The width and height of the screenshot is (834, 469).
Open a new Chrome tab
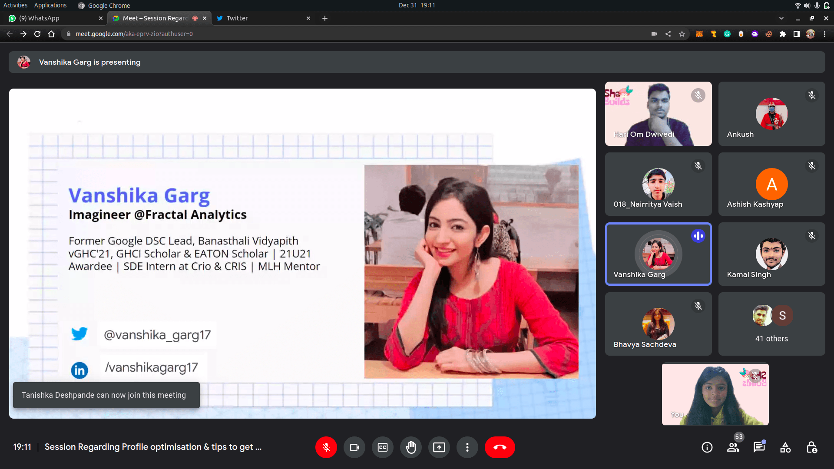[325, 18]
